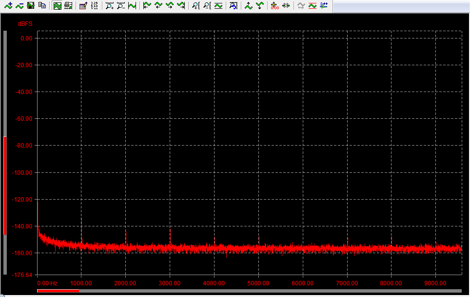Shift trace down with down-arrow waveform icon
470x297 pixels.
coord(259,5)
